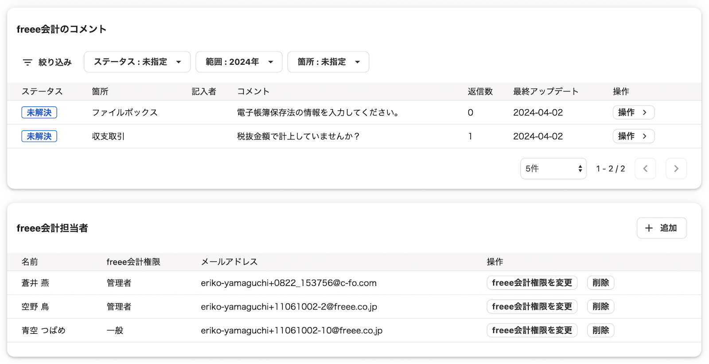
Task: Change freee会計権限 for 空野 鳥
Action: tap(532, 306)
